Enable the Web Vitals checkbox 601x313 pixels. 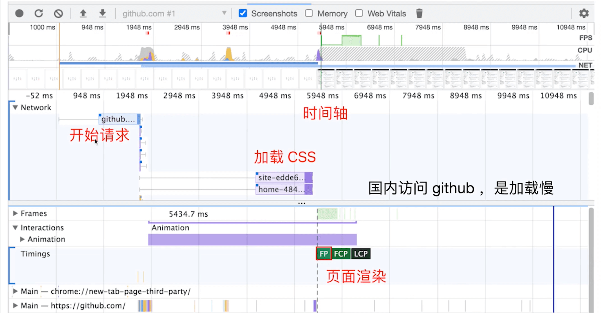(359, 13)
